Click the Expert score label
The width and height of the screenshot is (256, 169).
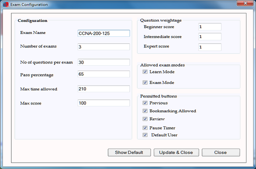(156, 46)
